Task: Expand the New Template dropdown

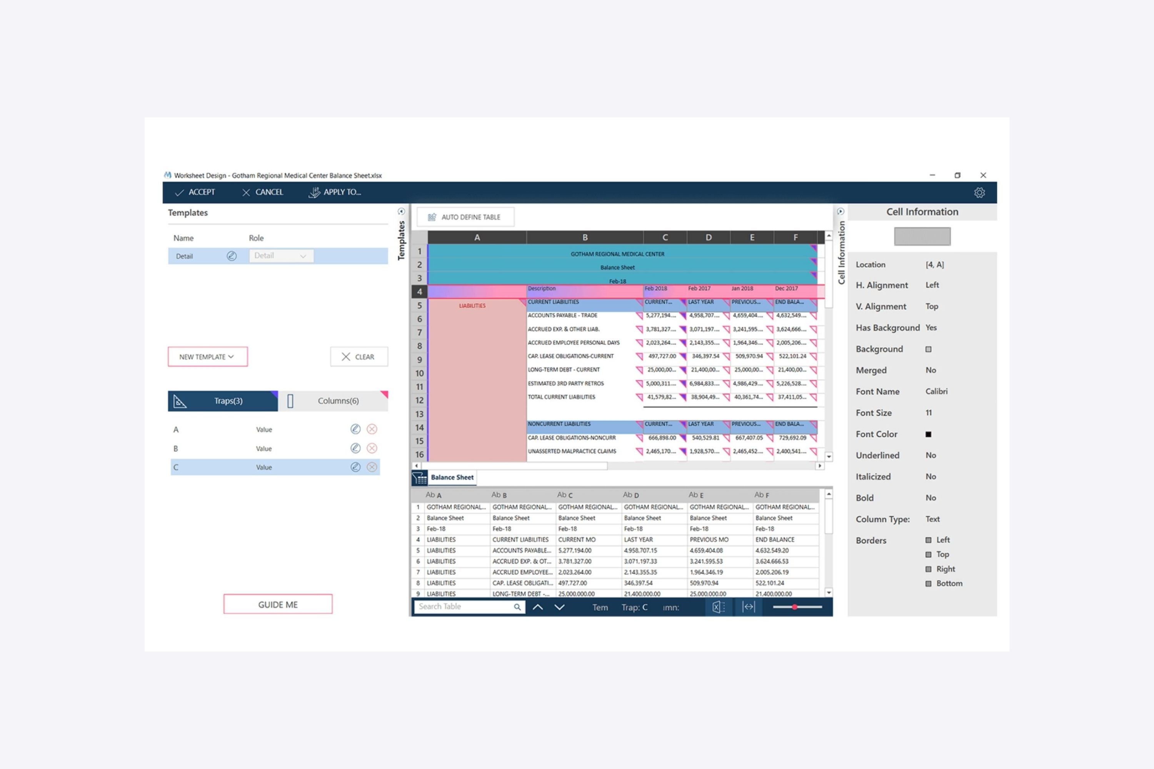Action: click(x=207, y=357)
